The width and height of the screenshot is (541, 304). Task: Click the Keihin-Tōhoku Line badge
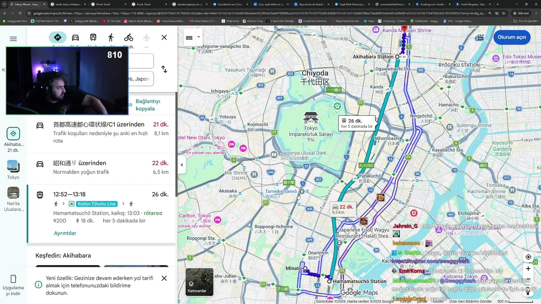(96, 204)
